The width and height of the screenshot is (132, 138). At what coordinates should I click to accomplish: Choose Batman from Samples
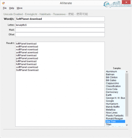click(x=115, y=74)
